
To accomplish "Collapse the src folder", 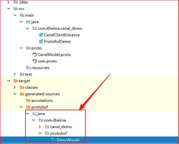I will click(x=9, y=9).
